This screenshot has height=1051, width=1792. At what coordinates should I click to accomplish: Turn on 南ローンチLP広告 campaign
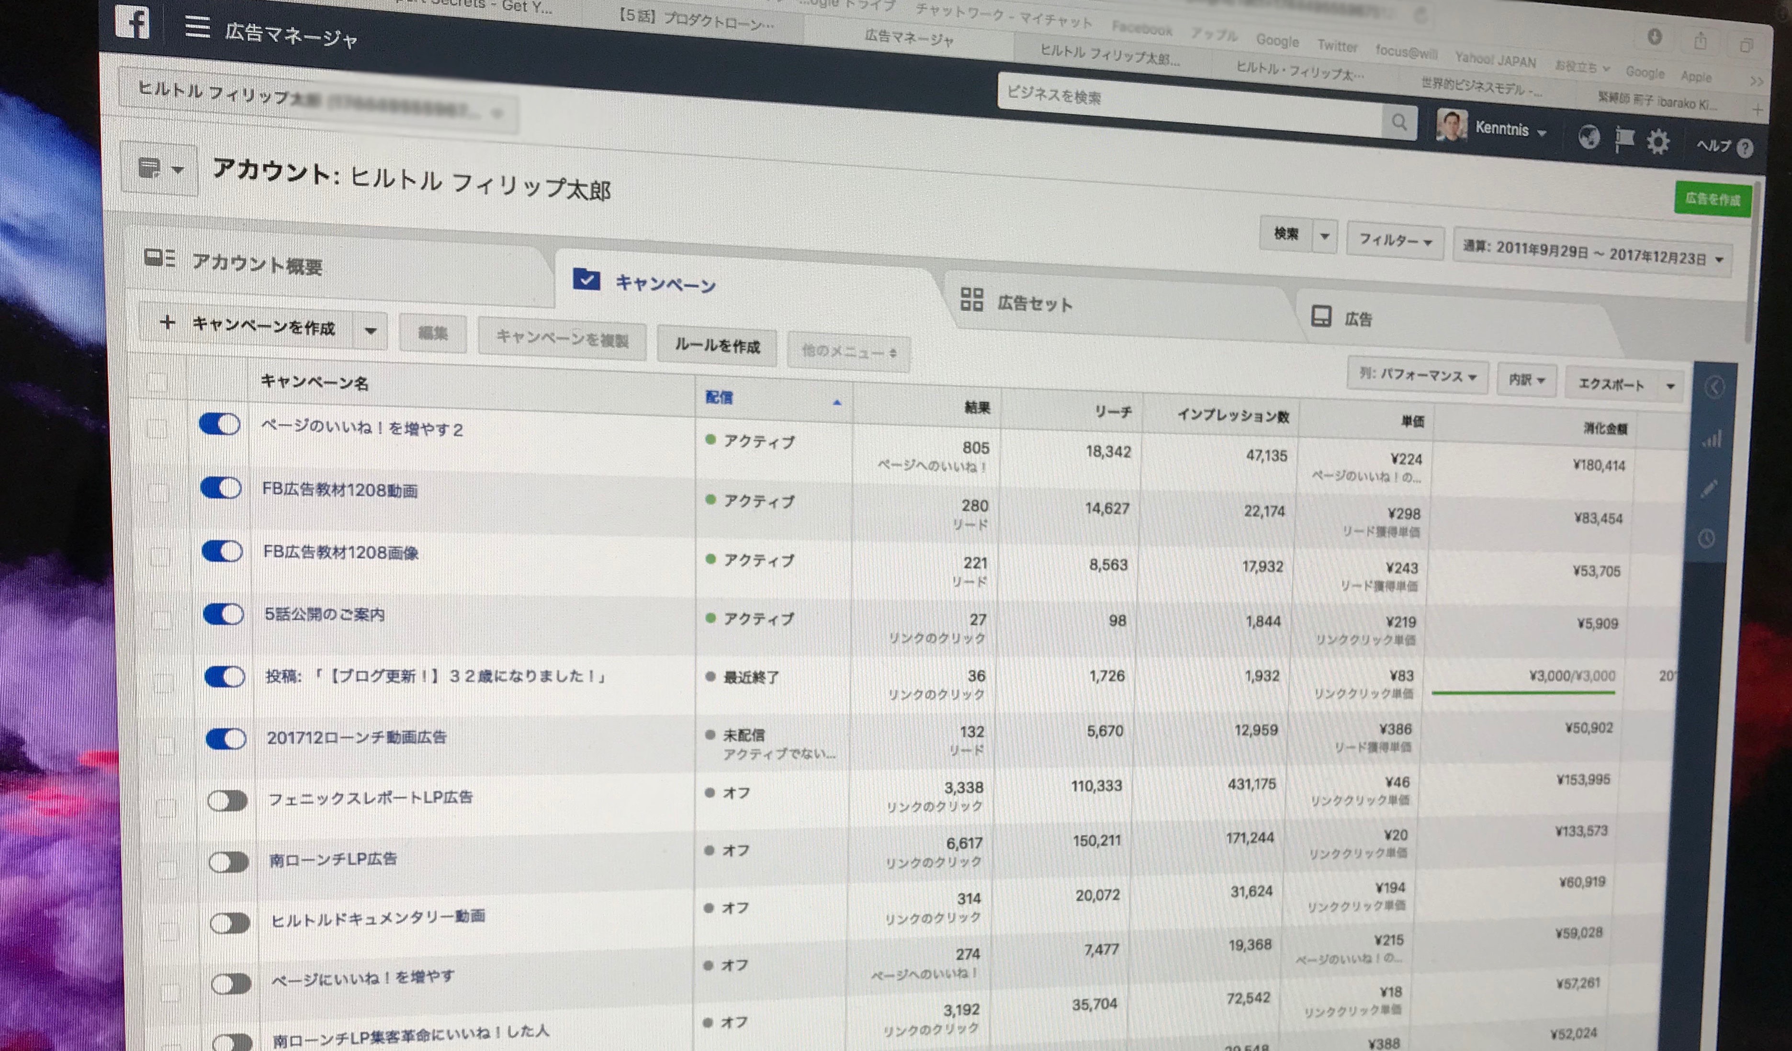[229, 862]
